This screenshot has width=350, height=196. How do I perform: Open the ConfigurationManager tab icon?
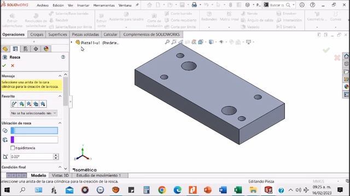pyautogui.click(x=26, y=48)
